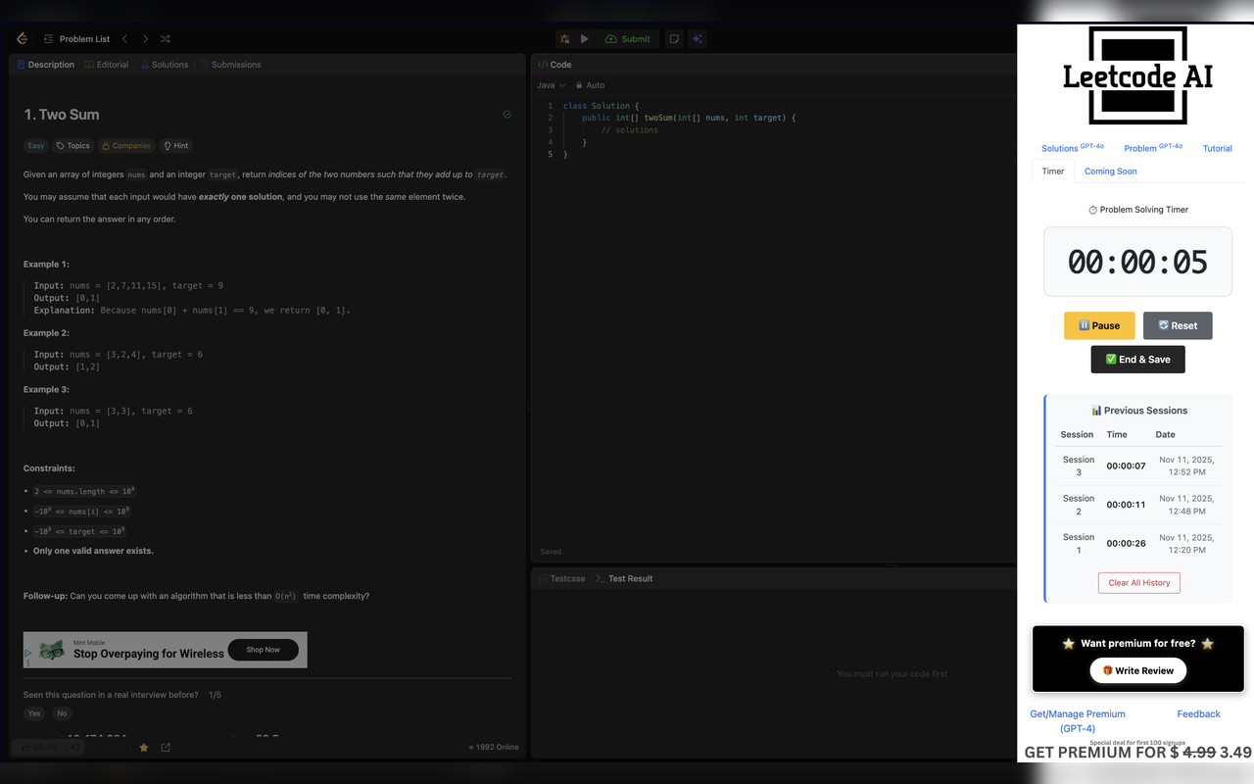Click Shop Now in Mint Mobile ad
1254x784 pixels.
click(263, 650)
